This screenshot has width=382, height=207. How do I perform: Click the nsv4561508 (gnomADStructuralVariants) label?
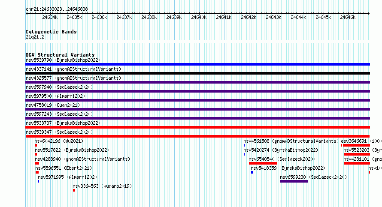291,141
